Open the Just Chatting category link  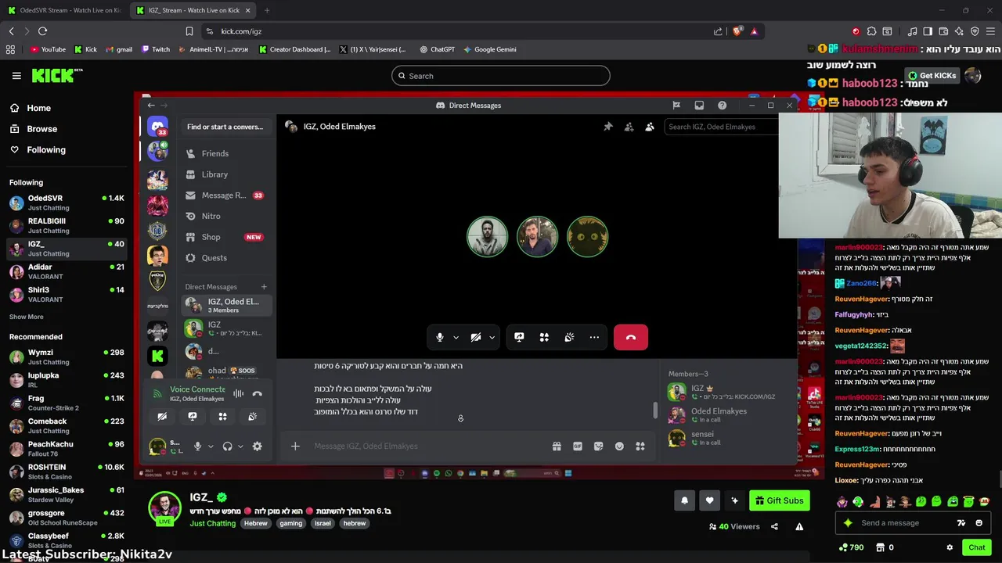pos(212,523)
